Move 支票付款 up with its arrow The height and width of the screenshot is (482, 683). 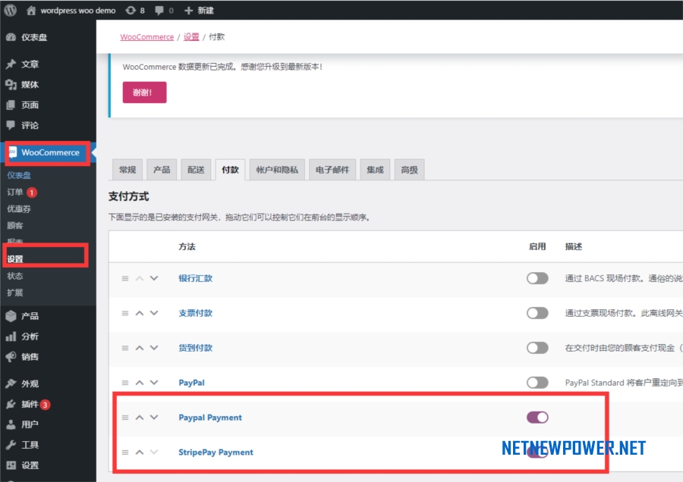click(x=140, y=313)
